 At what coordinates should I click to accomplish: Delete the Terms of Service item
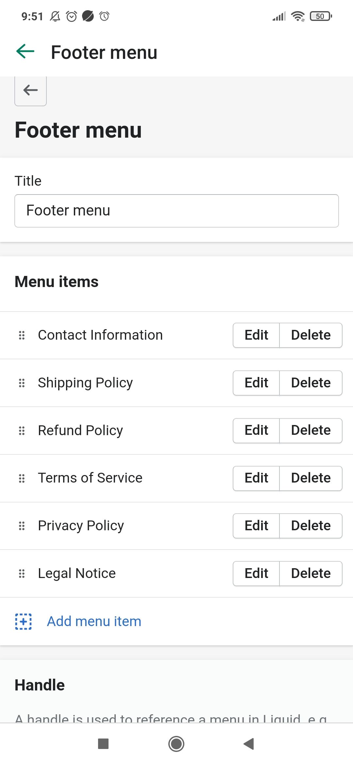click(x=311, y=478)
